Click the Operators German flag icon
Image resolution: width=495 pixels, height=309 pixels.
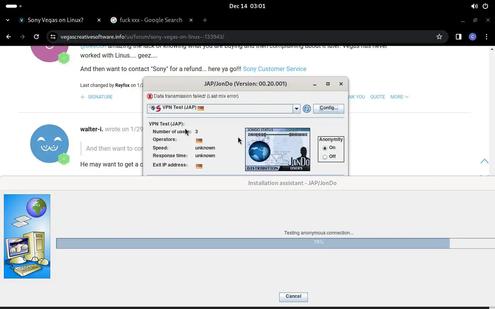point(199,141)
